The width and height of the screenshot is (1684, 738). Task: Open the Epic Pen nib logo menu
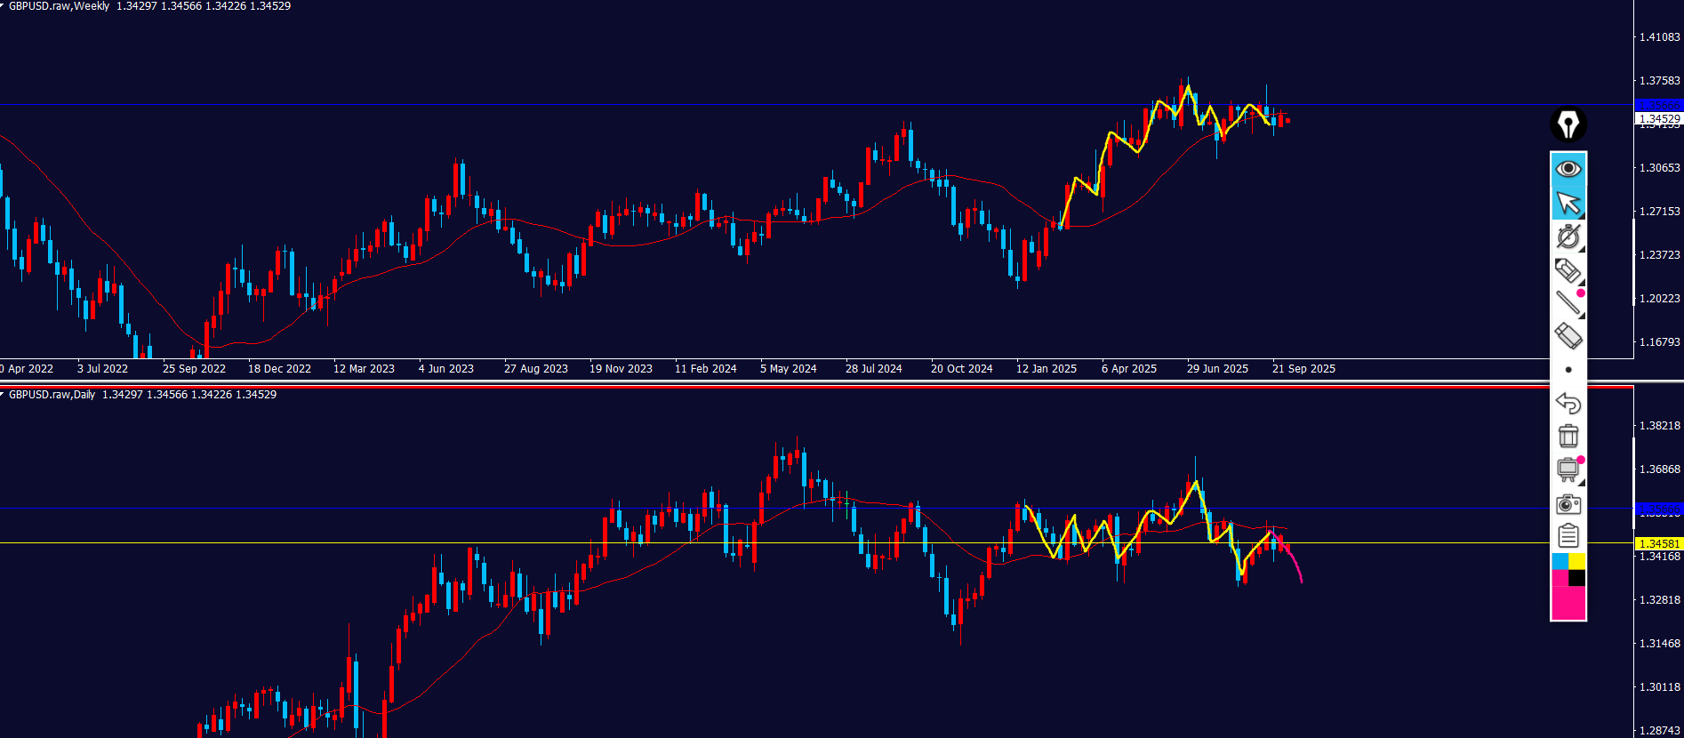(1568, 124)
